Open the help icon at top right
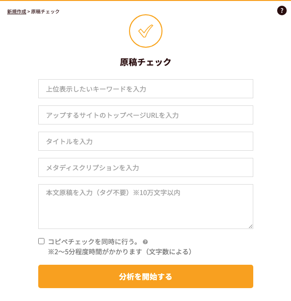291x301 pixels. pos(282,10)
